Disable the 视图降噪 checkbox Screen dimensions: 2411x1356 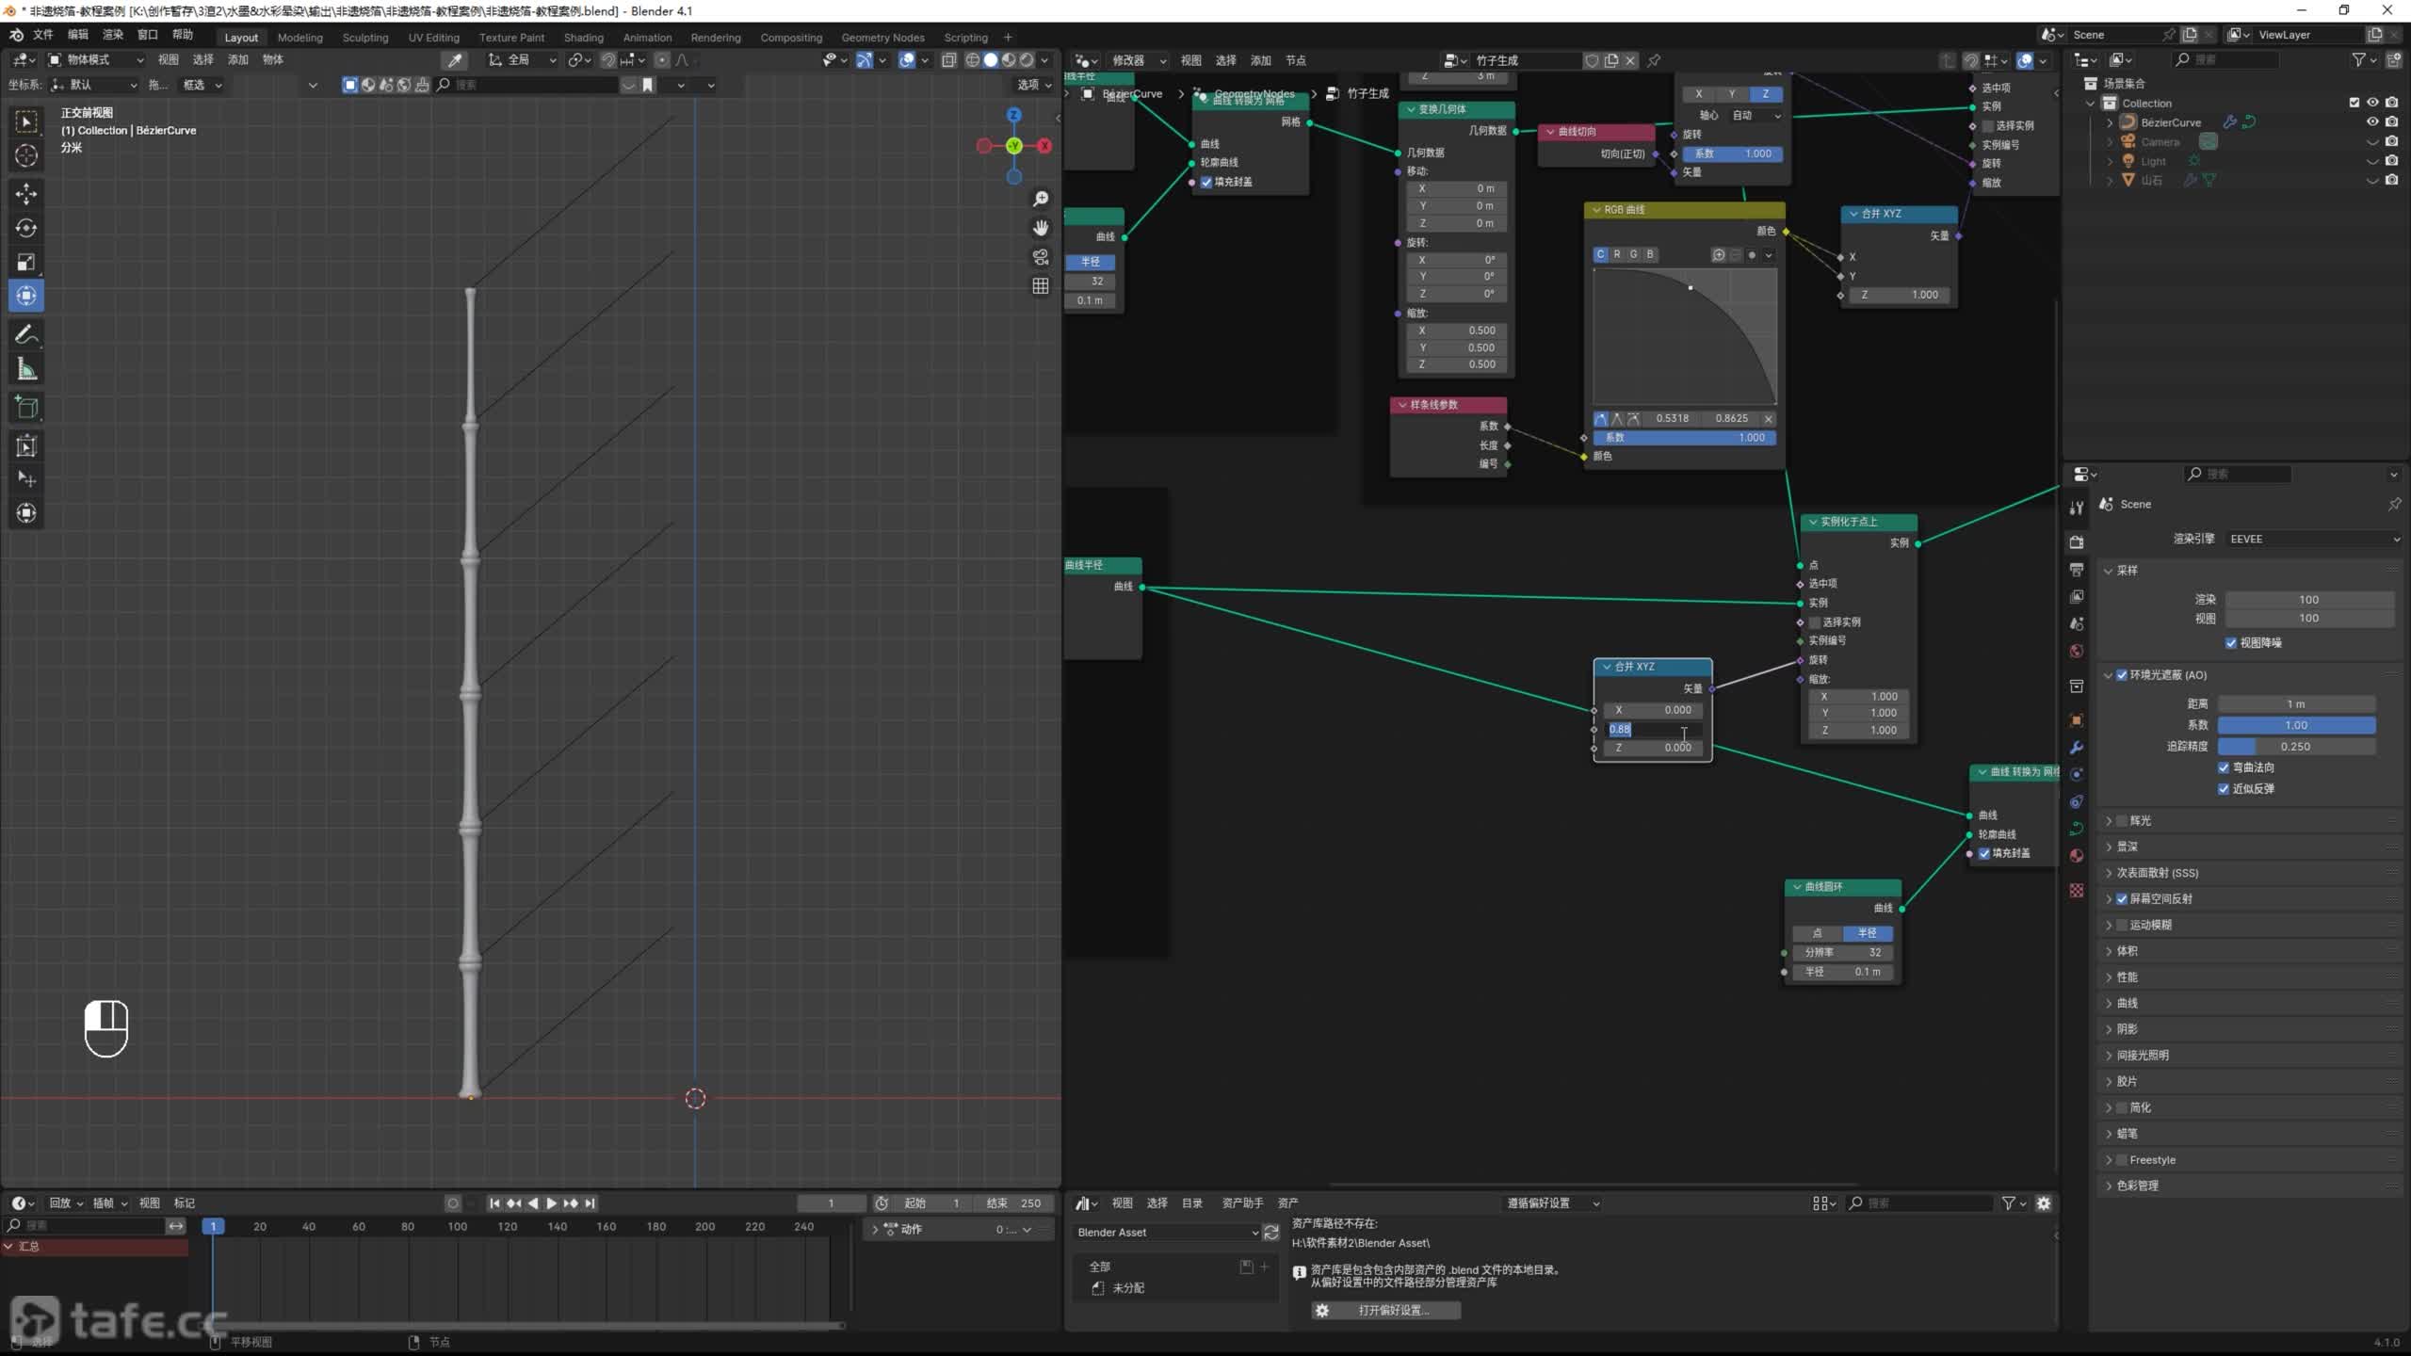click(2231, 642)
